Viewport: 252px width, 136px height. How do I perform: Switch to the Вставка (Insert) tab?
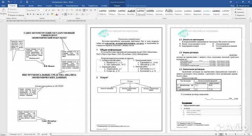tap(22, 6)
